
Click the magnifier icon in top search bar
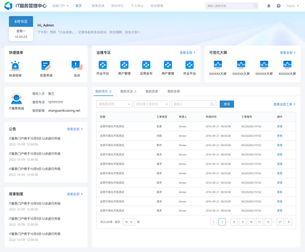pos(255,6)
